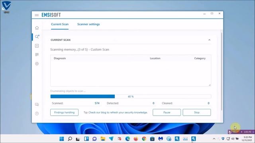Open Chat from the taskbar
255x143 pixels.
[x=94, y=139]
